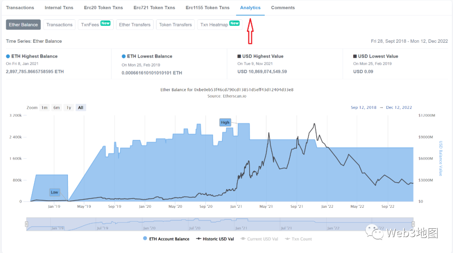
Task: Select the Ether Balance chart button
Action: pos(23,25)
